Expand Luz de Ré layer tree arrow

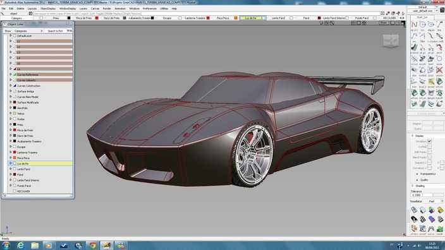click(x=11, y=164)
